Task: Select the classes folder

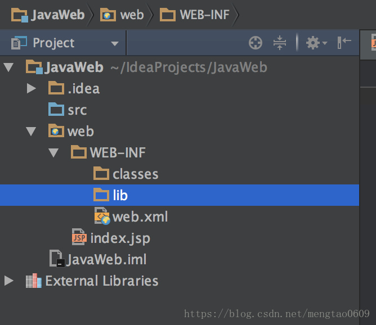Action: (x=180, y=174)
